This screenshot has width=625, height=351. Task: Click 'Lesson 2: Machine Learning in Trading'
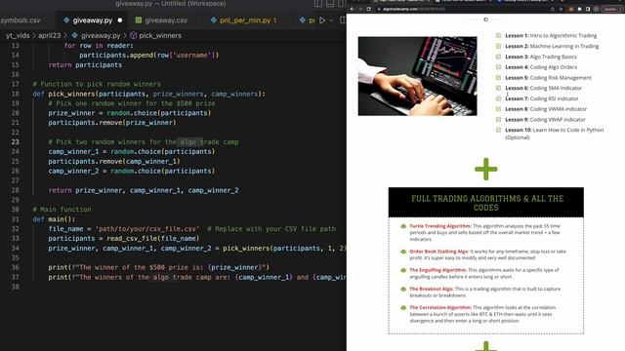[x=552, y=46]
